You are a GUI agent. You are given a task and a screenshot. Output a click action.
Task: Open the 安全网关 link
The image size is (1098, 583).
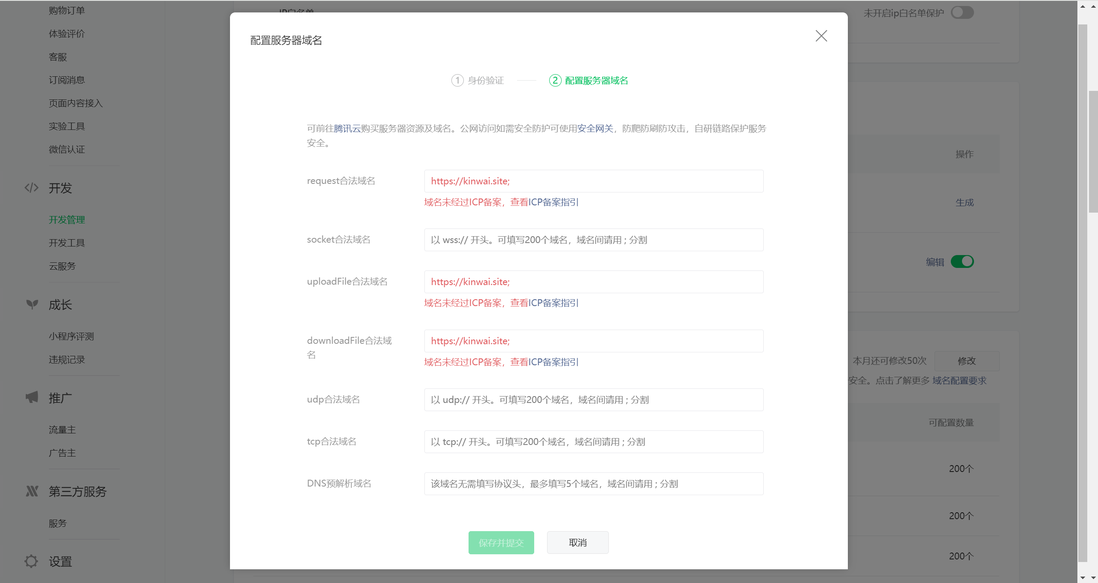click(595, 129)
